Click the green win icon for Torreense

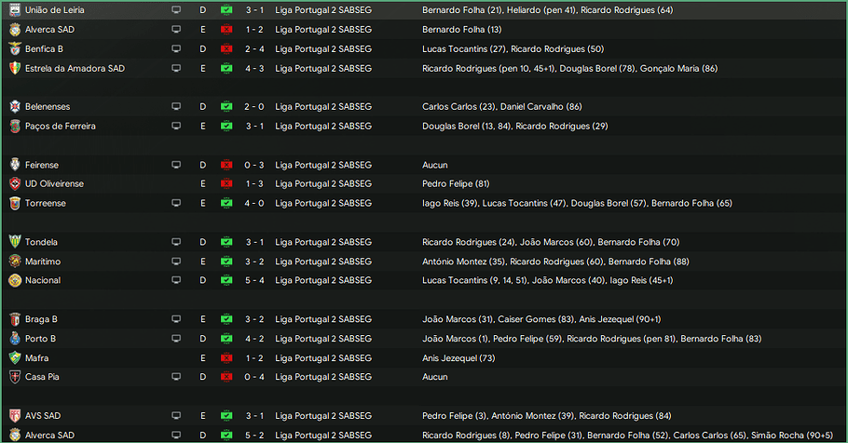tap(226, 203)
